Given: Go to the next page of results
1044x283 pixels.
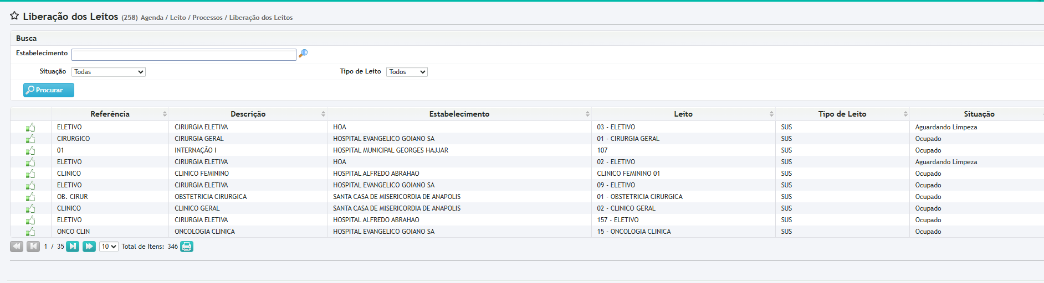Looking at the screenshot, I should pos(73,247).
